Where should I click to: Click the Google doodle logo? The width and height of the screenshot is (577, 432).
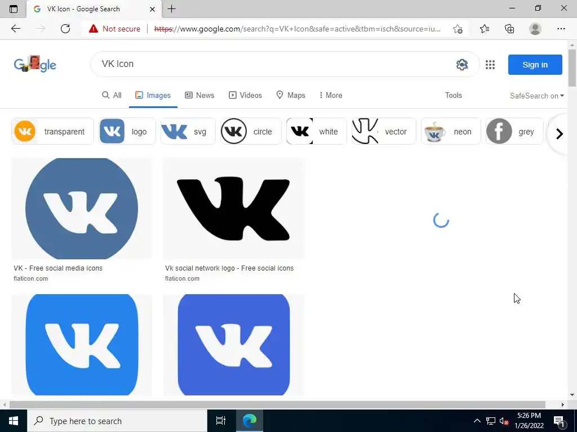coord(35,64)
